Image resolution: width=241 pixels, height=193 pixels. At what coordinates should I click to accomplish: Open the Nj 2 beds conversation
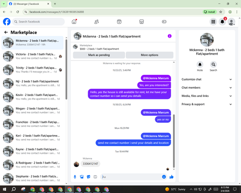pyautogui.click(x=33, y=83)
